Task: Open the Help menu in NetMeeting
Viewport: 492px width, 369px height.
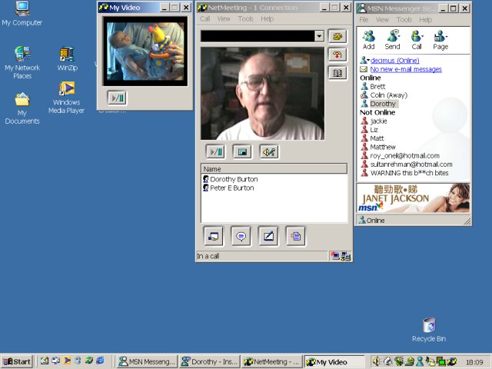Action: coord(267,18)
